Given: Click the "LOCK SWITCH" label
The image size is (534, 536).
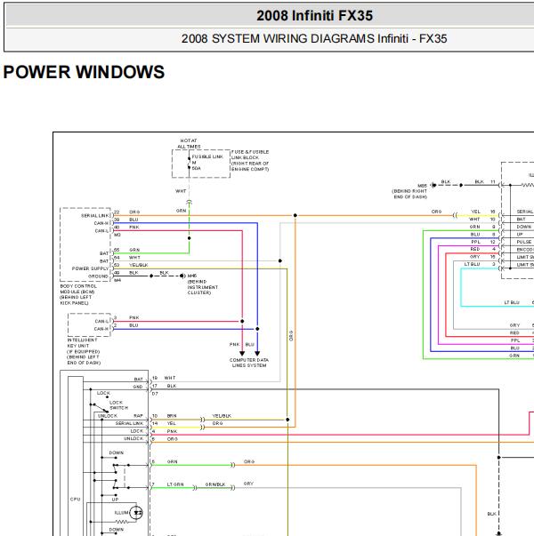Looking at the screenshot, I should pyautogui.click(x=118, y=405).
